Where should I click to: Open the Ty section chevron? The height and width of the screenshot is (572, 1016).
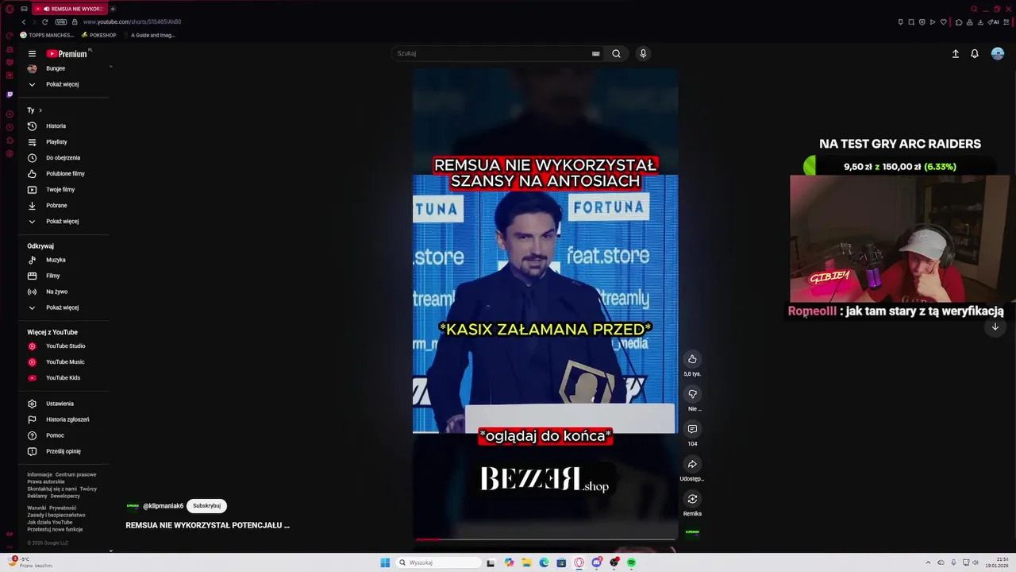40,110
